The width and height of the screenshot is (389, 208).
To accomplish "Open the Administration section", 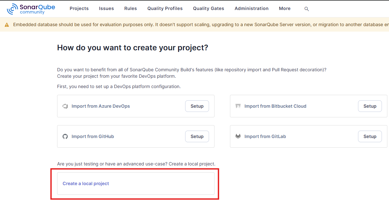I will [x=252, y=9].
